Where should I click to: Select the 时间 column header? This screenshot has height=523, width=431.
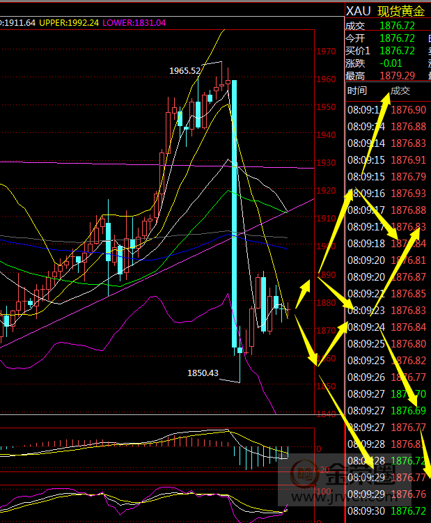[x=357, y=91]
